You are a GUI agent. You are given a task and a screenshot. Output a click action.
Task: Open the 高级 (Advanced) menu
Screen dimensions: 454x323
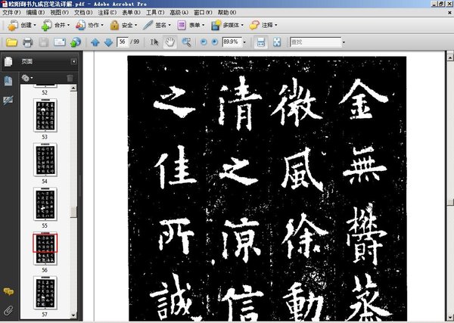pos(179,12)
